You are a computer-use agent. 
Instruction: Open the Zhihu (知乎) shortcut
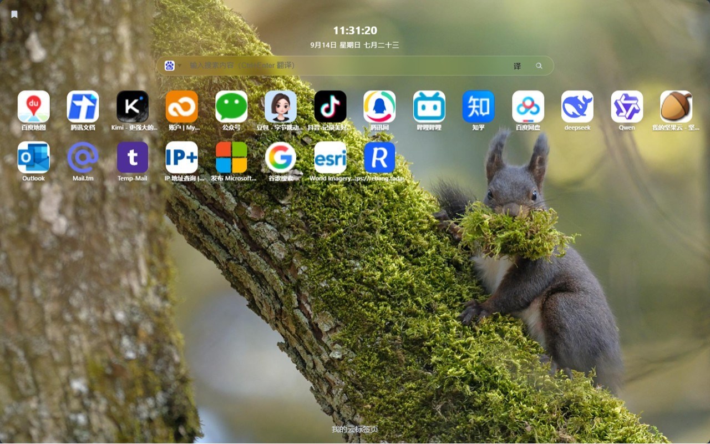pyautogui.click(x=479, y=107)
